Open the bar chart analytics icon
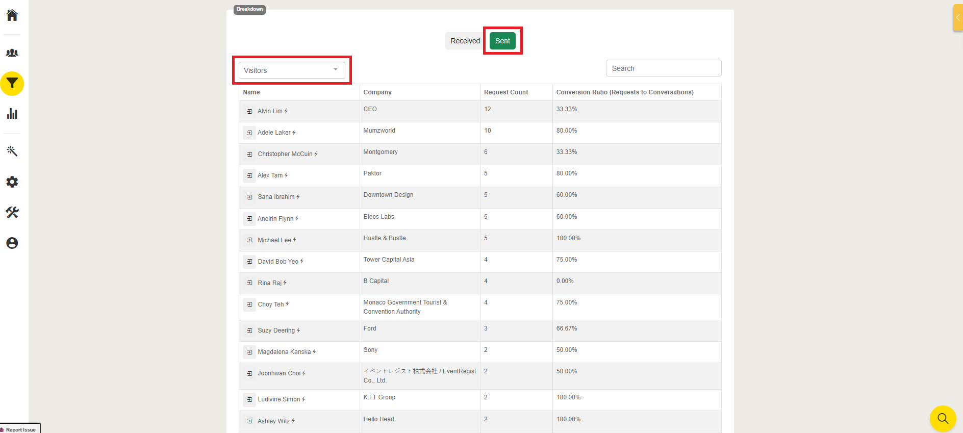This screenshot has width=963, height=433. tap(12, 114)
